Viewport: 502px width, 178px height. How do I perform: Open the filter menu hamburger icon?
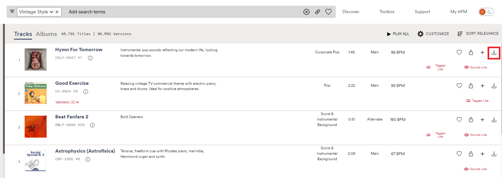[x=12, y=11]
